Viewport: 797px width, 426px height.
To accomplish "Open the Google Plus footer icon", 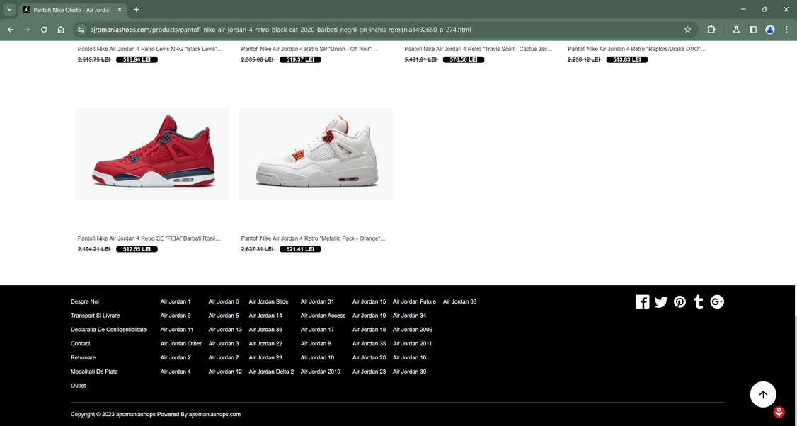I will [x=717, y=302].
